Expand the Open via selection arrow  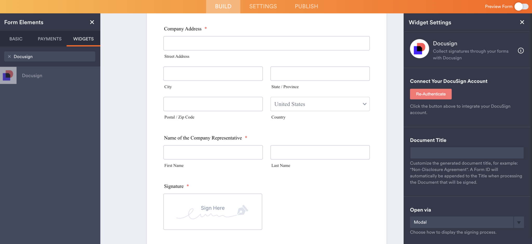point(519,222)
